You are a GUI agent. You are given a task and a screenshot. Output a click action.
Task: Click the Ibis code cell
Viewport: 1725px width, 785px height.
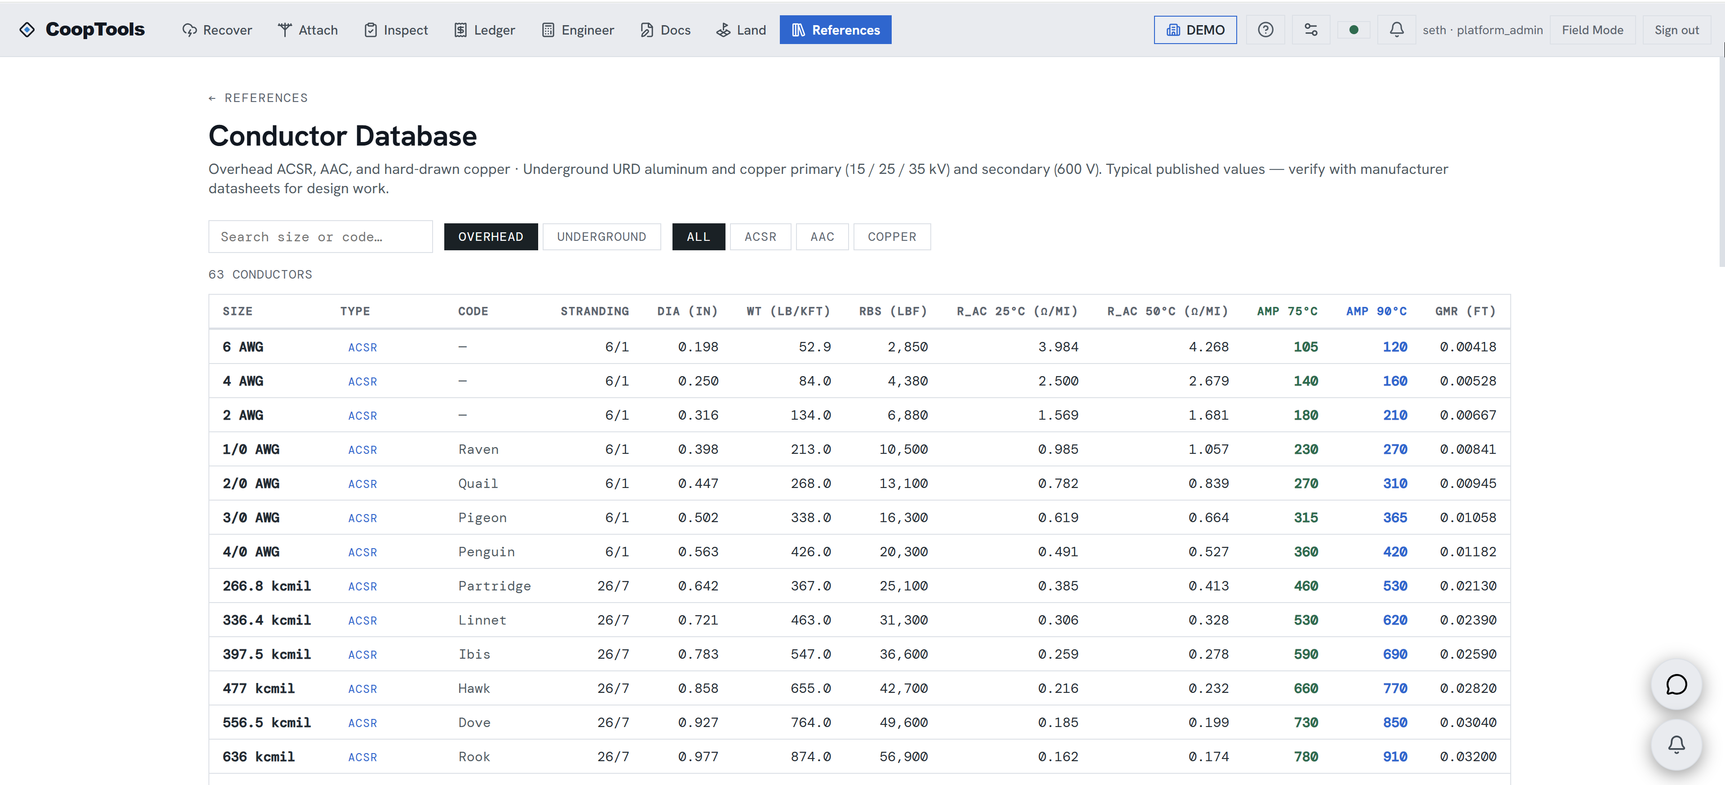pos(474,654)
